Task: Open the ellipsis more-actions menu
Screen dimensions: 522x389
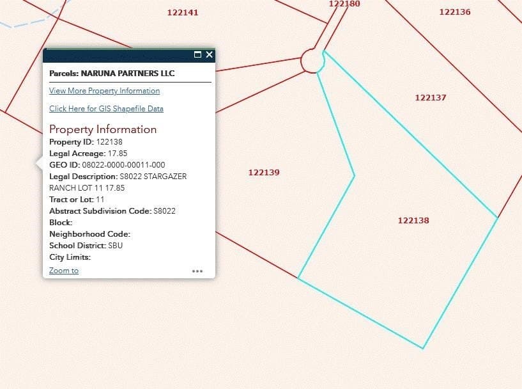Action: point(198,271)
